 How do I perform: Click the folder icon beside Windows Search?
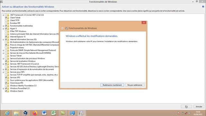click(8, 91)
